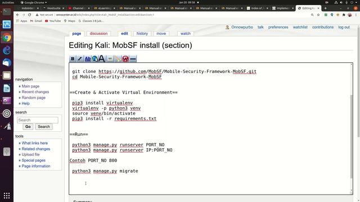The height and width of the screenshot is (202, 360).
Task: Open Random page link
Action: click(x=34, y=98)
